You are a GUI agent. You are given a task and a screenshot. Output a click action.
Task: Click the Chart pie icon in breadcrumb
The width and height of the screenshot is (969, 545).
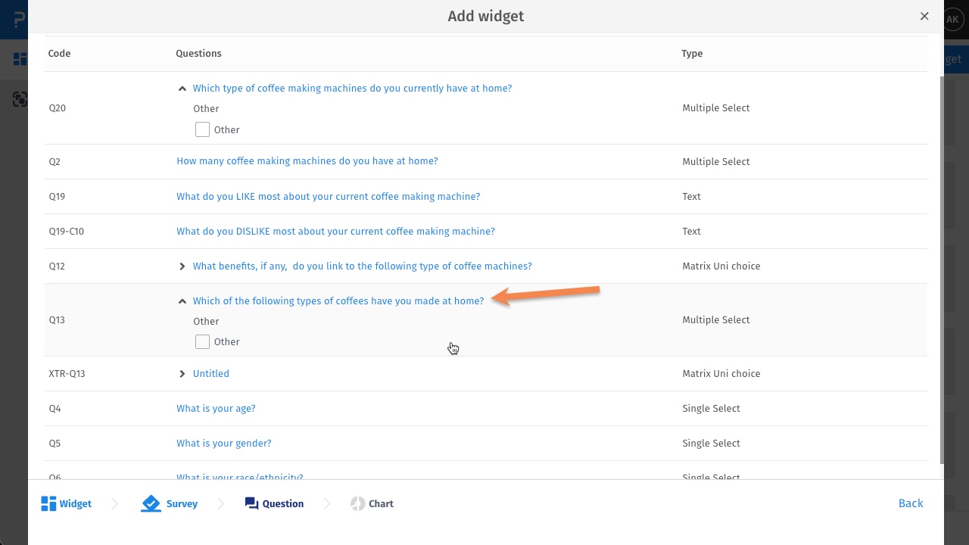click(357, 503)
